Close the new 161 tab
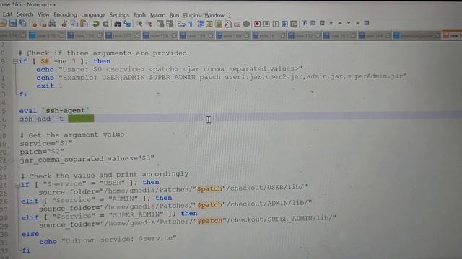Viewport: 462px width, 259px height. point(282,36)
